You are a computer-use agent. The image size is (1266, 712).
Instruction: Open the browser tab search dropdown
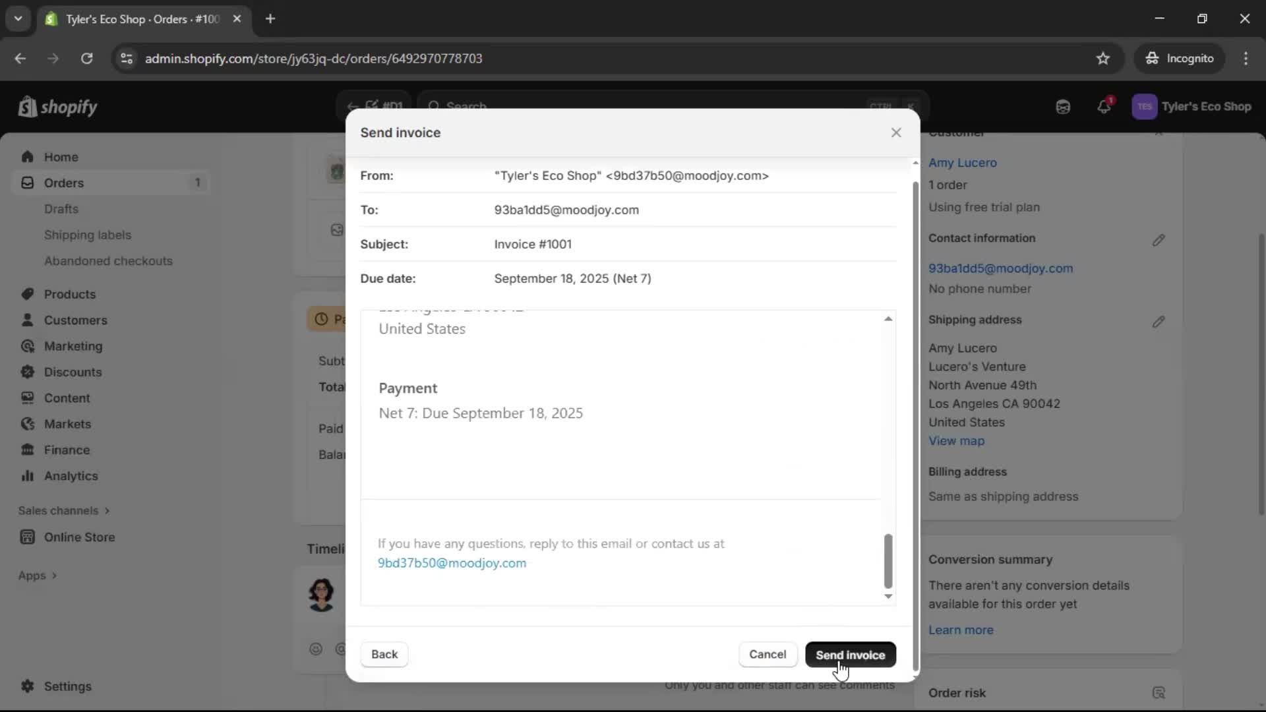[18, 18]
